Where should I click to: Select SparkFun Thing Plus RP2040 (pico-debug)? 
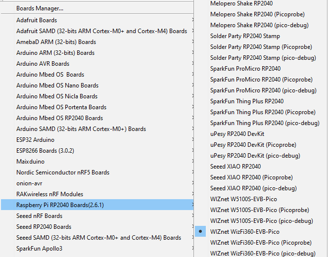pyautogui.click(x=261, y=123)
